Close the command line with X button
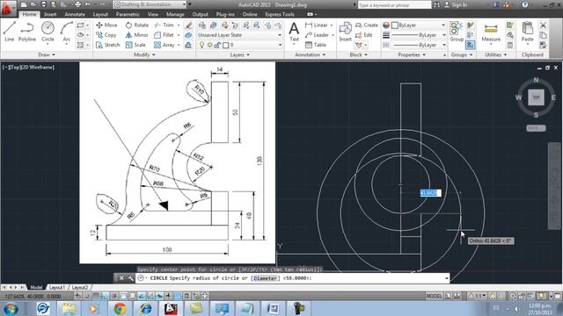The height and width of the screenshot is (316, 563). click(121, 278)
